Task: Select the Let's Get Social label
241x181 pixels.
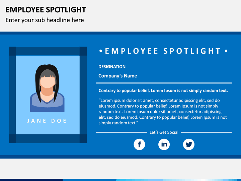Action: coord(164,132)
